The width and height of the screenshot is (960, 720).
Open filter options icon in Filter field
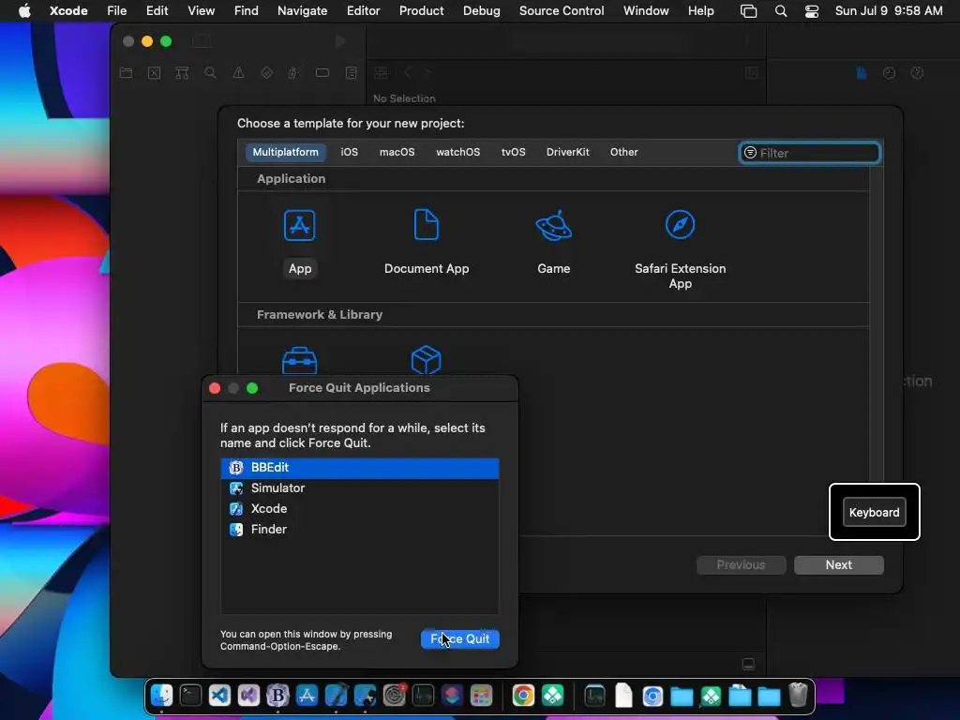point(750,153)
